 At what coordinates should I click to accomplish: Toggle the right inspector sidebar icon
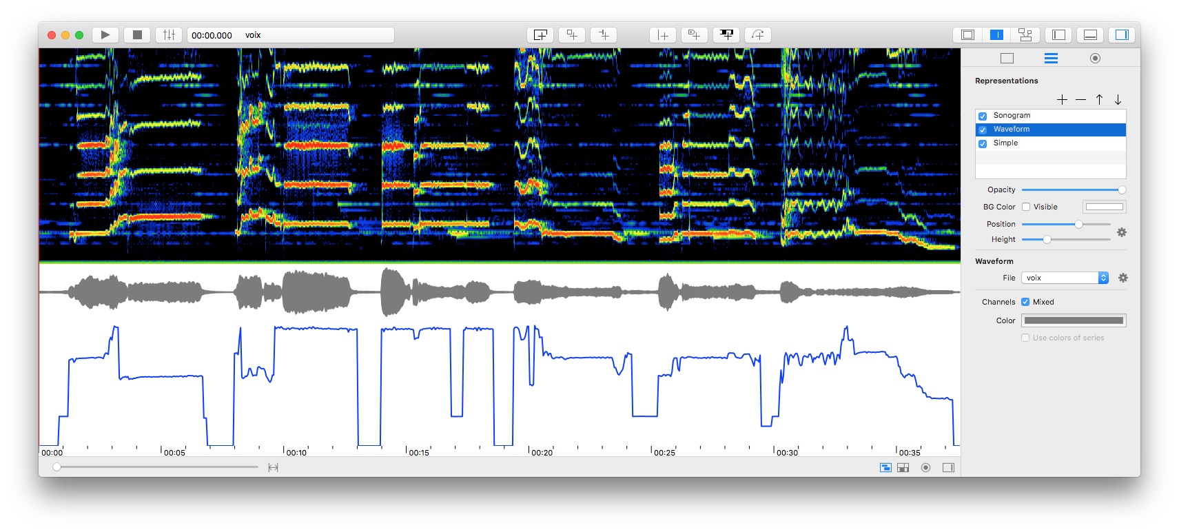coord(1122,35)
